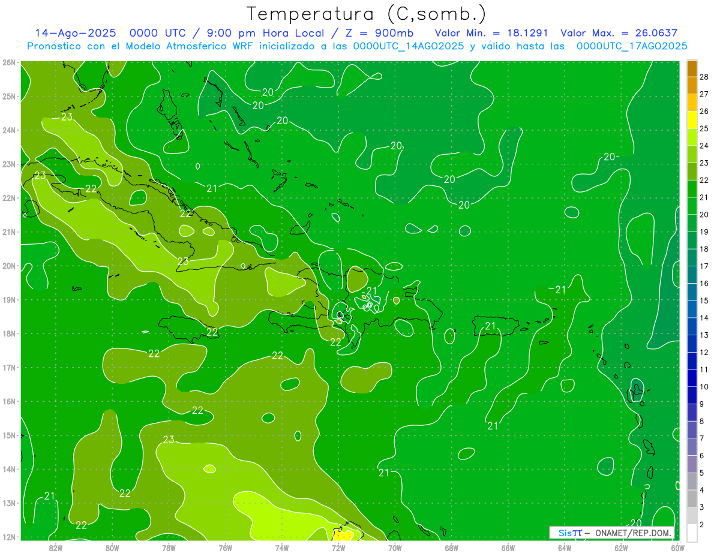
Task: Click the 'Valor Min. = 18.1291' value
Action: [x=491, y=33]
